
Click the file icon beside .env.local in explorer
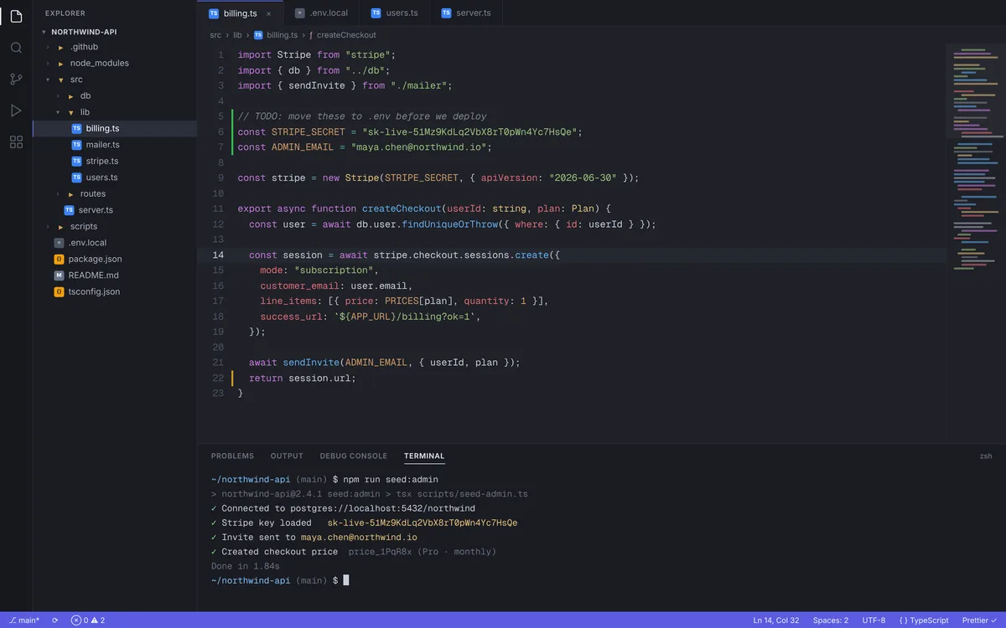coord(59,243)
